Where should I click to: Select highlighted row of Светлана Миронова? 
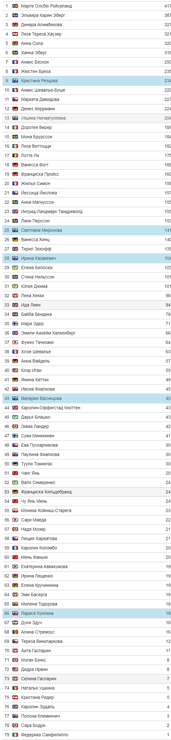(87, 230)
